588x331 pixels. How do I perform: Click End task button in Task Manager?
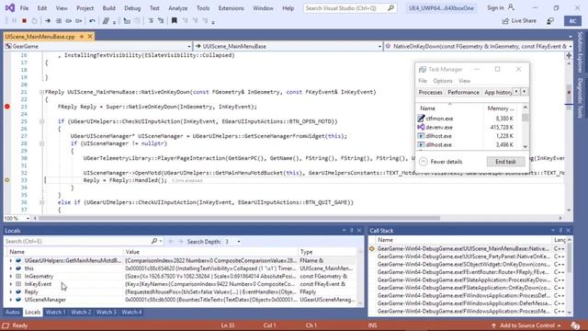pos(505,162)
